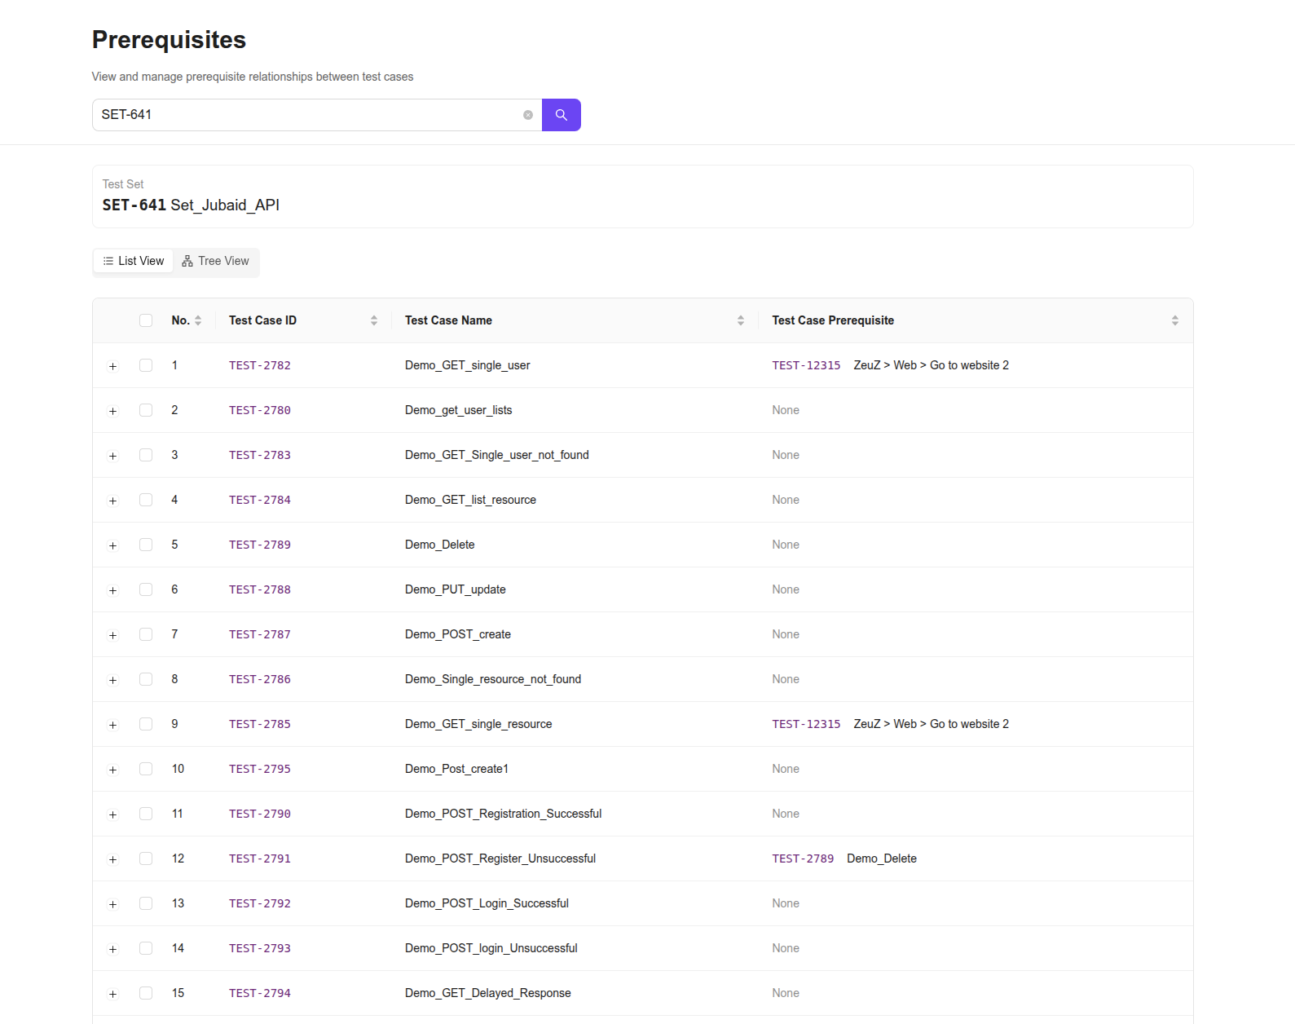Sort the Test Case Name column
1295x1024 pixels.
[740, 320]
